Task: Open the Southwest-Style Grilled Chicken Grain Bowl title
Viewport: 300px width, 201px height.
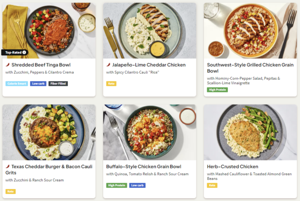Action: (x=250, y=68)
